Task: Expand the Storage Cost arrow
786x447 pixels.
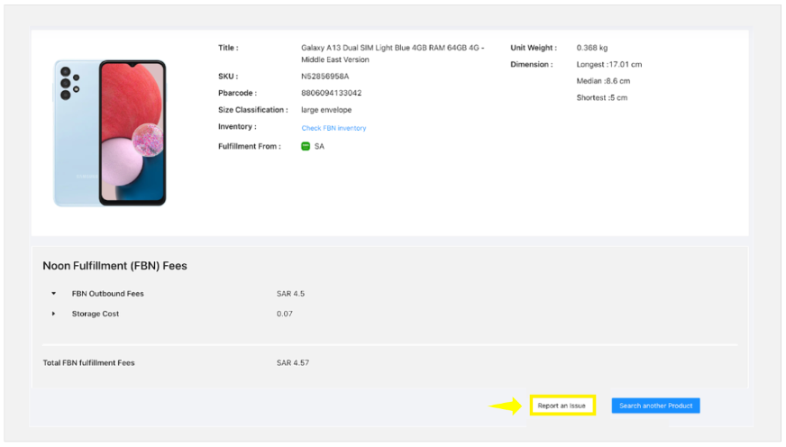Action: [53, 314]
